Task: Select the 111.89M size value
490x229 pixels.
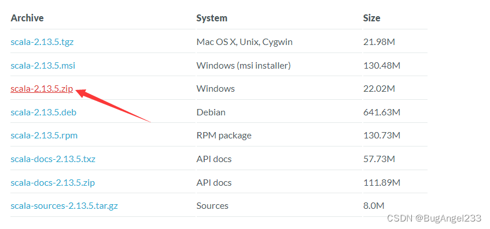Action: [x=382, y=182]
